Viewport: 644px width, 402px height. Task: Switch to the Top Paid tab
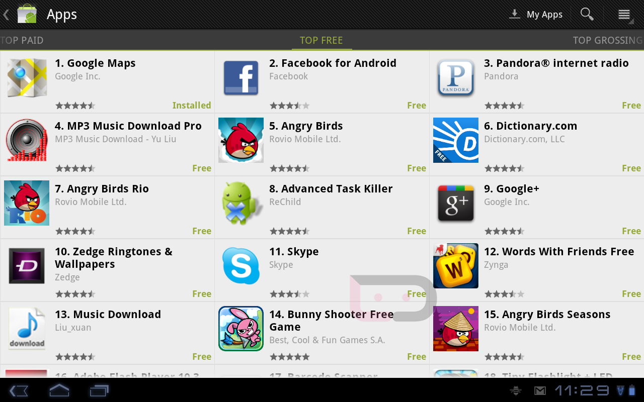click(x=22, y=40)
